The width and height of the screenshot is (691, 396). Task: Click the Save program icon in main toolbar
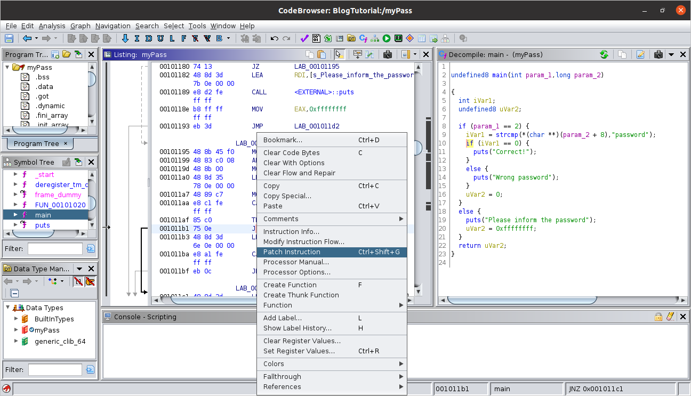[9, 38]
